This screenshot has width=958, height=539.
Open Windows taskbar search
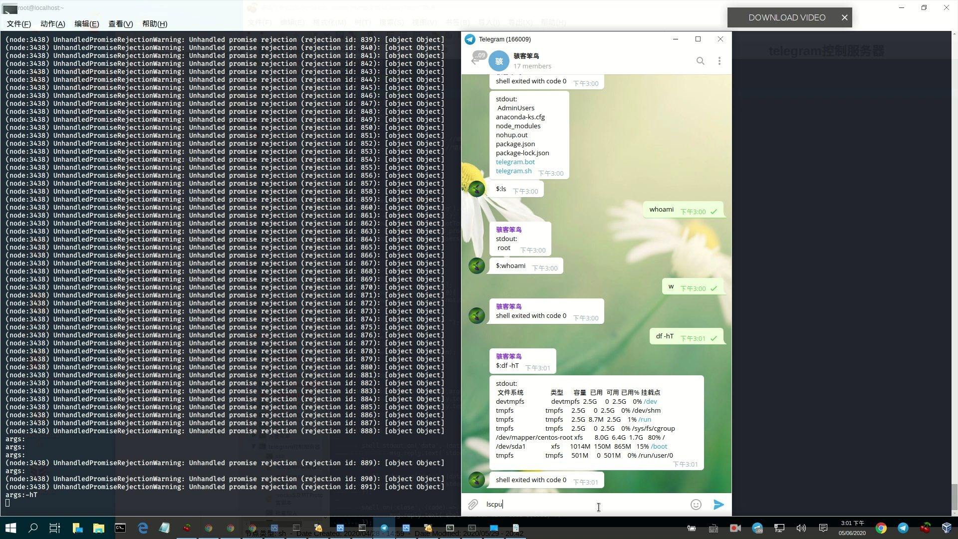(33, 528)
